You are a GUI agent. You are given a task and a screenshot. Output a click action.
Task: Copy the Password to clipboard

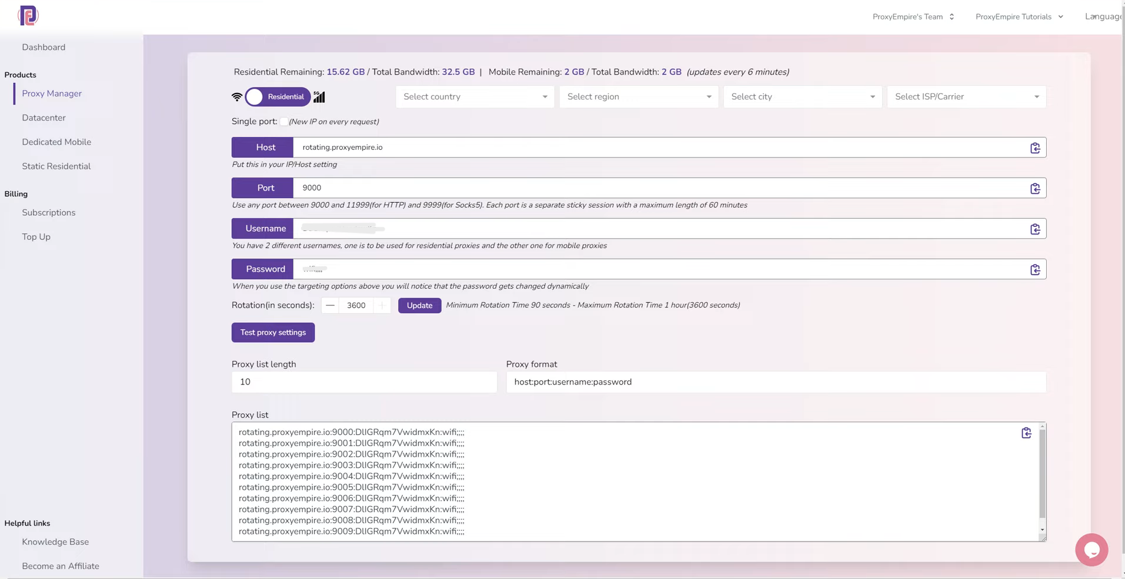click(x=1035, y=269)
